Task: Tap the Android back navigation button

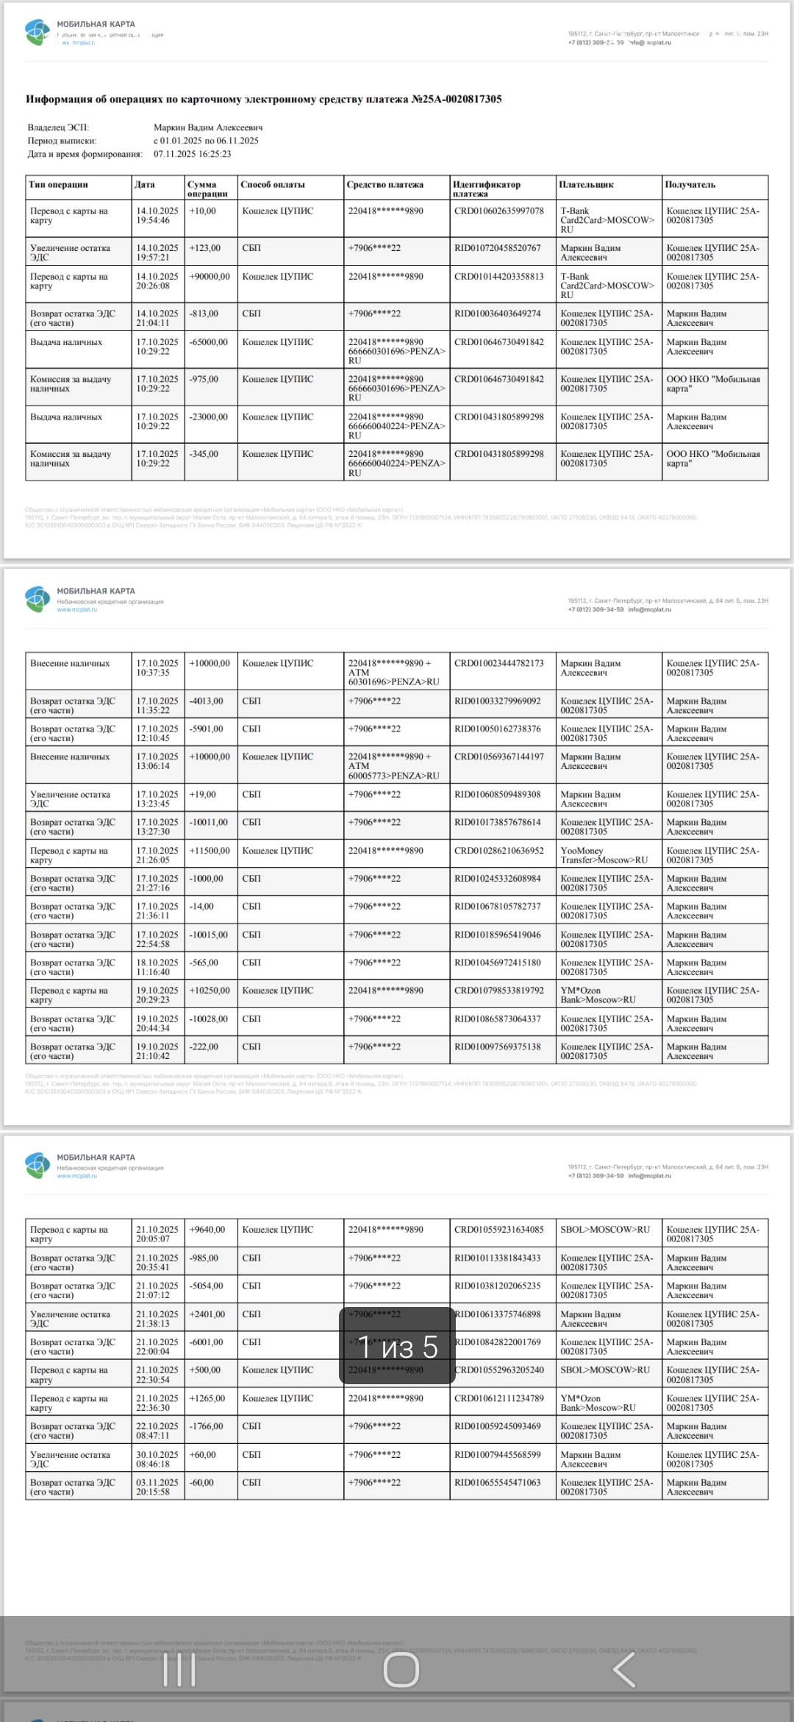Action: tap(624, 1669)
